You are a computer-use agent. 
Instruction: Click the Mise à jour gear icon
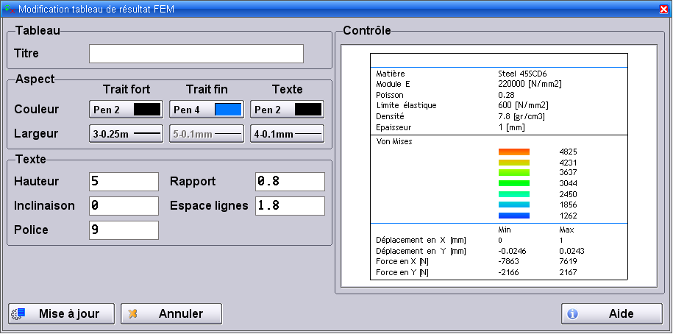(x=18, y=313)
